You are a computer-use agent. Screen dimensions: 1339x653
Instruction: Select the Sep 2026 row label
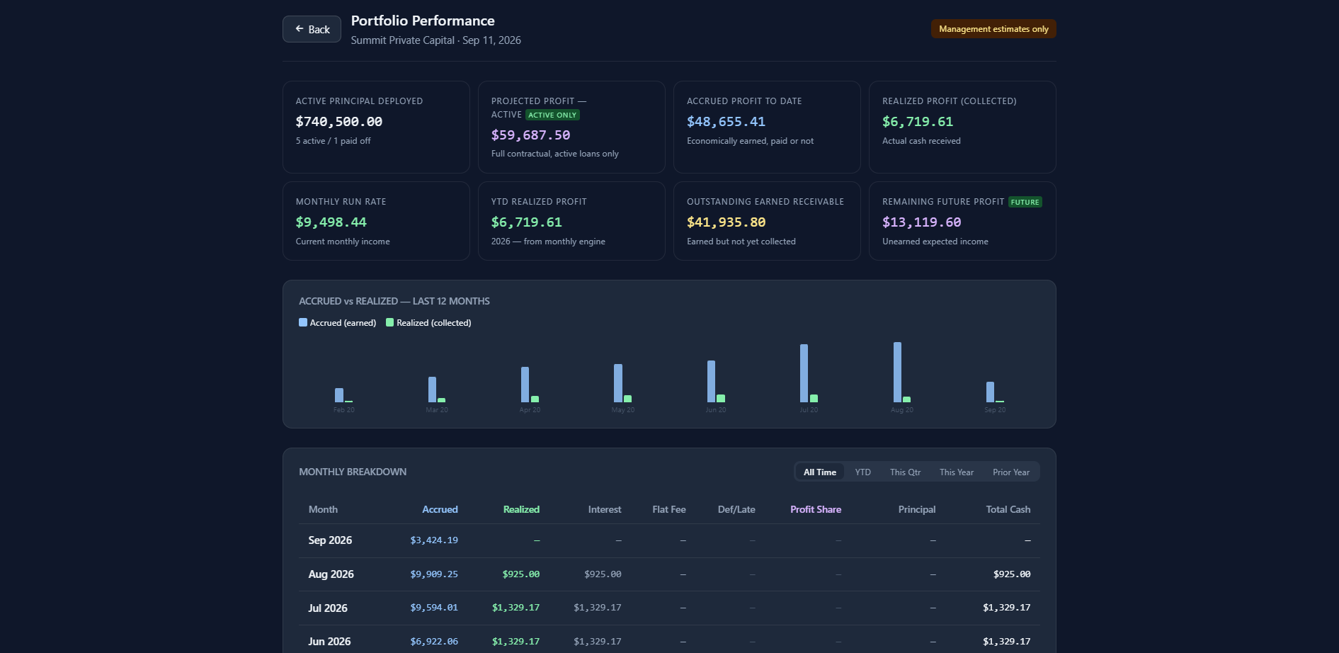click(x=330, y=540)
